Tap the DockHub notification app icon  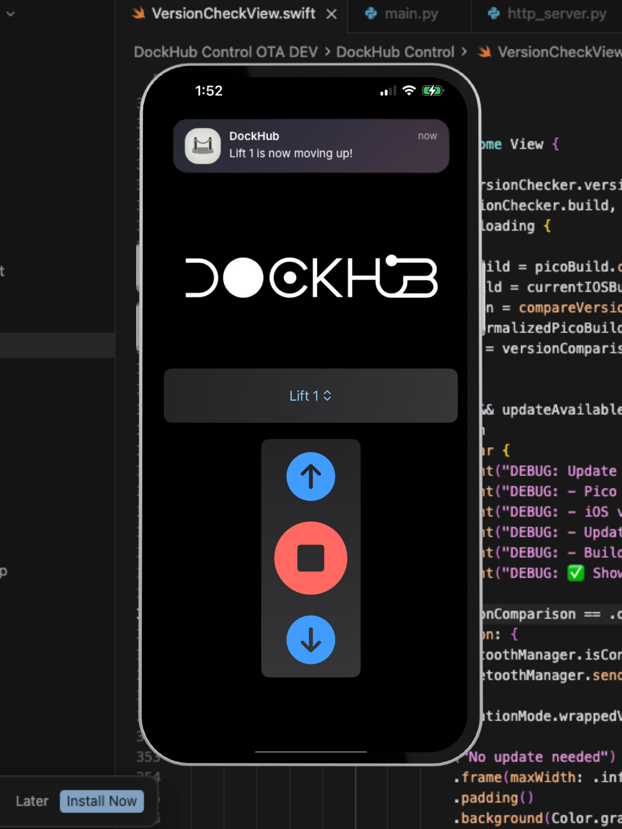click(x=202, y=145)
